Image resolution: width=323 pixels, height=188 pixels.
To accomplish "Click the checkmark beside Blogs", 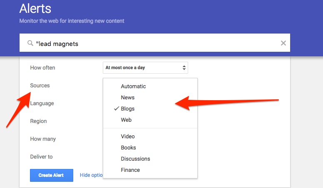I will [x=117, y=108].
